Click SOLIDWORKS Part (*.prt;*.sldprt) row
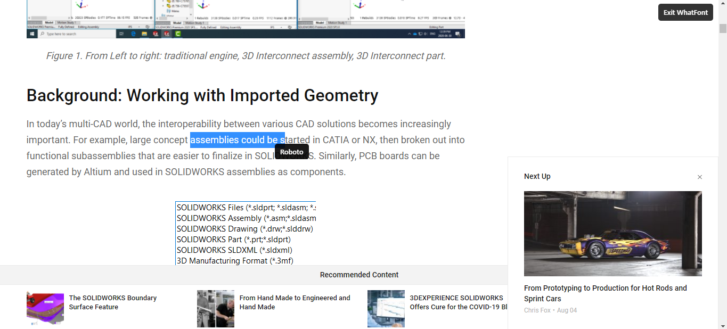The height and width of the screenshot is (329, 727). click(x=234, y=240)
